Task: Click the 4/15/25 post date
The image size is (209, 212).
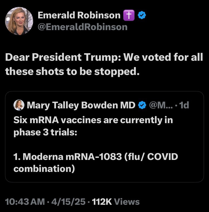Action: click(69, 201)
